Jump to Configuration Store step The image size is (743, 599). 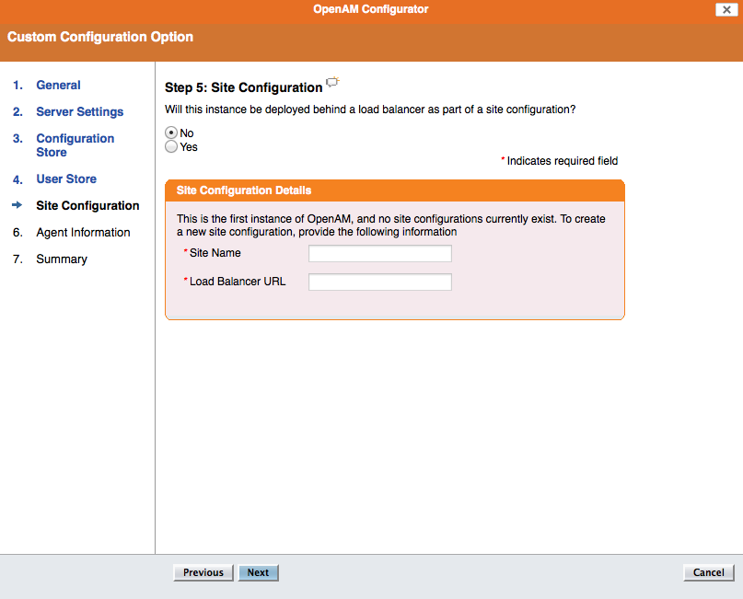click(75, 145)
